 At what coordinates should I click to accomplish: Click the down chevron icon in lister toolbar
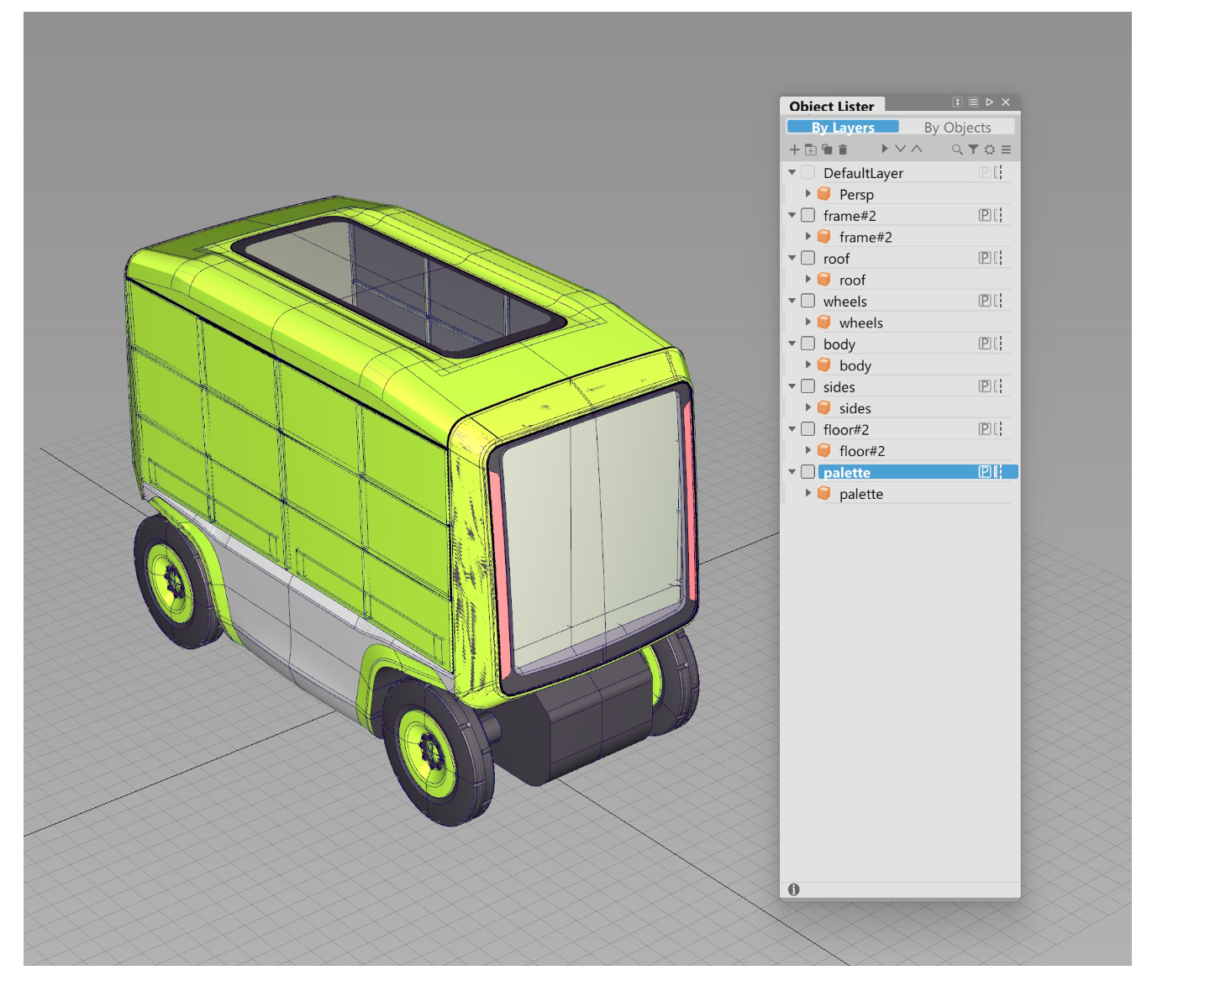point(900,149)
